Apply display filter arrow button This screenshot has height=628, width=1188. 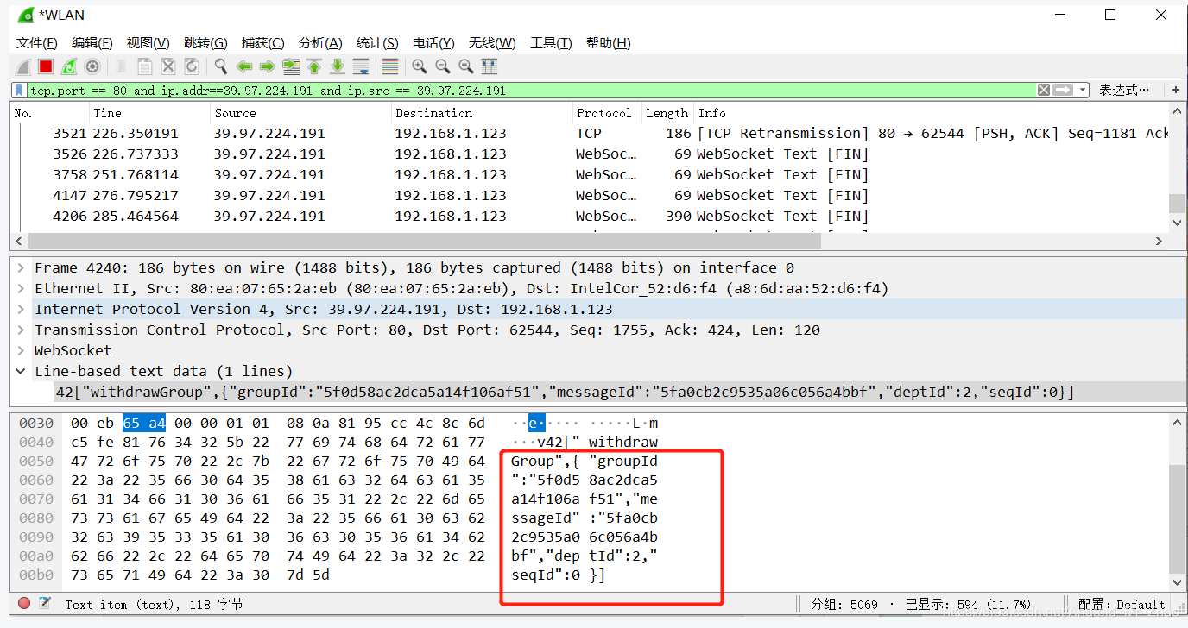point(1063,90)
